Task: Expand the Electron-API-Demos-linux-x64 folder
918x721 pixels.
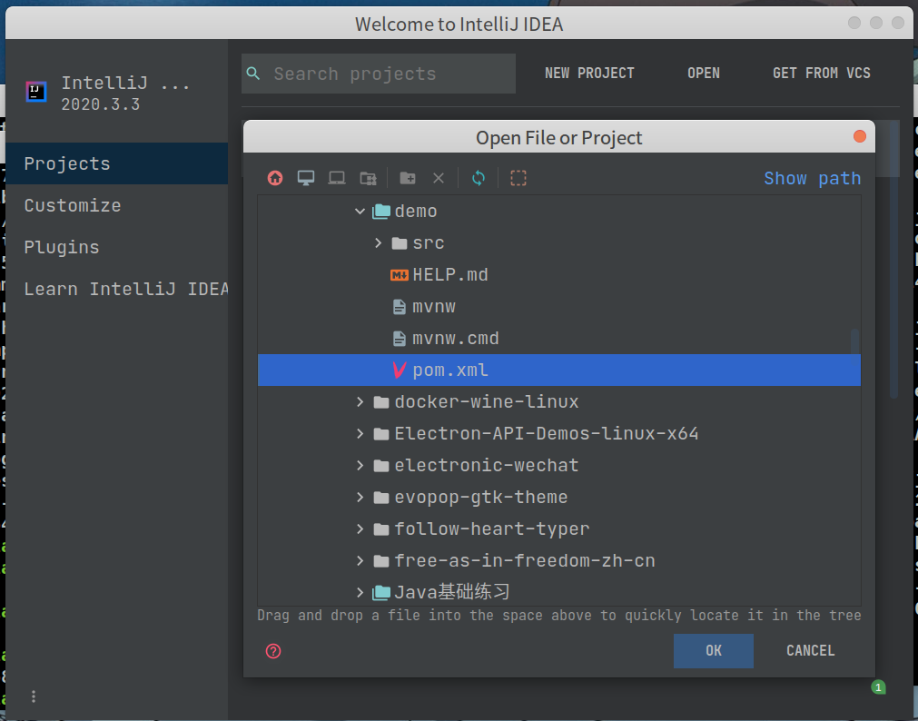Action: point(360,433)
